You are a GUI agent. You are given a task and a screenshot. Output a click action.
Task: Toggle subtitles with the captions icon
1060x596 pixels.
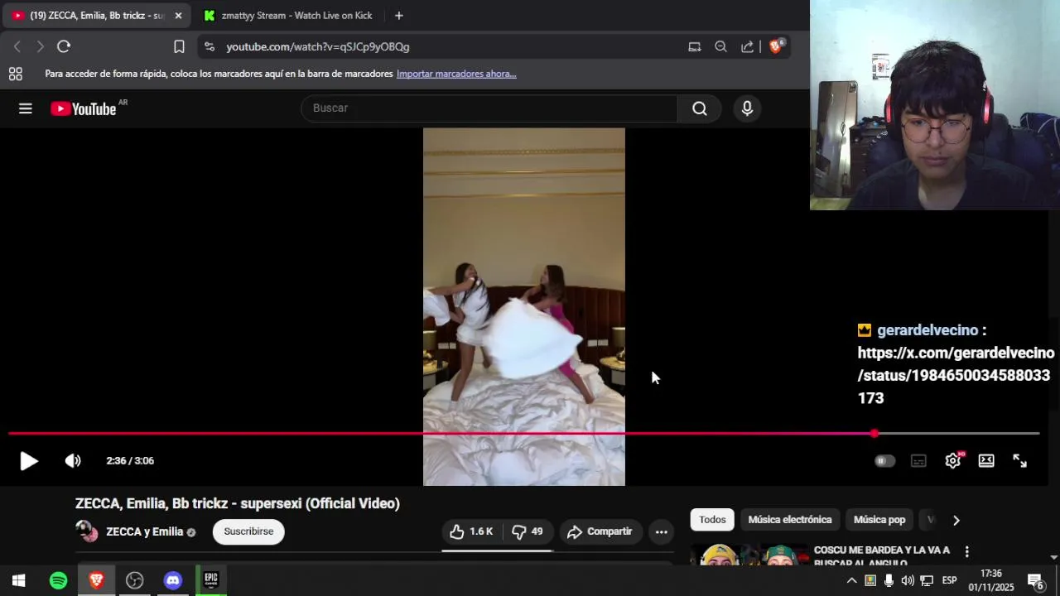point(918,461)
